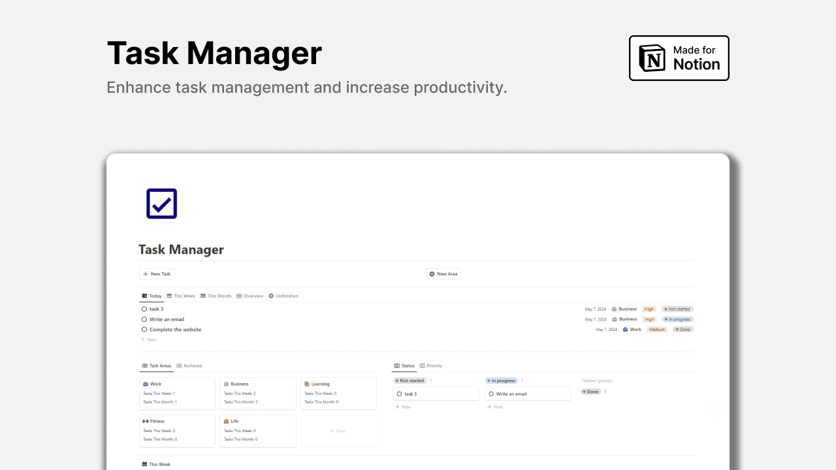Open the Done hidden group

(590, 392)
